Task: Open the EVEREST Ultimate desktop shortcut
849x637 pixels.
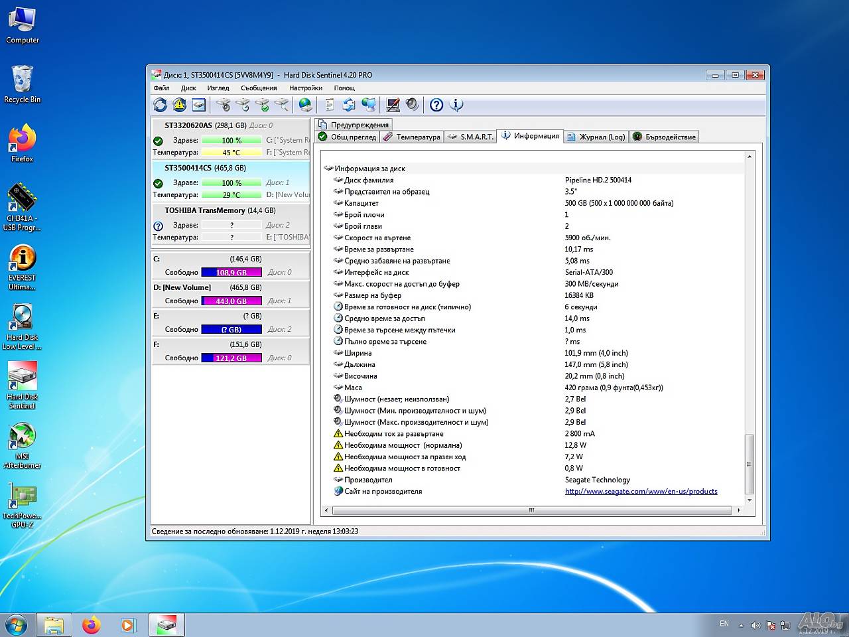Action: click(x=22, y=267)
